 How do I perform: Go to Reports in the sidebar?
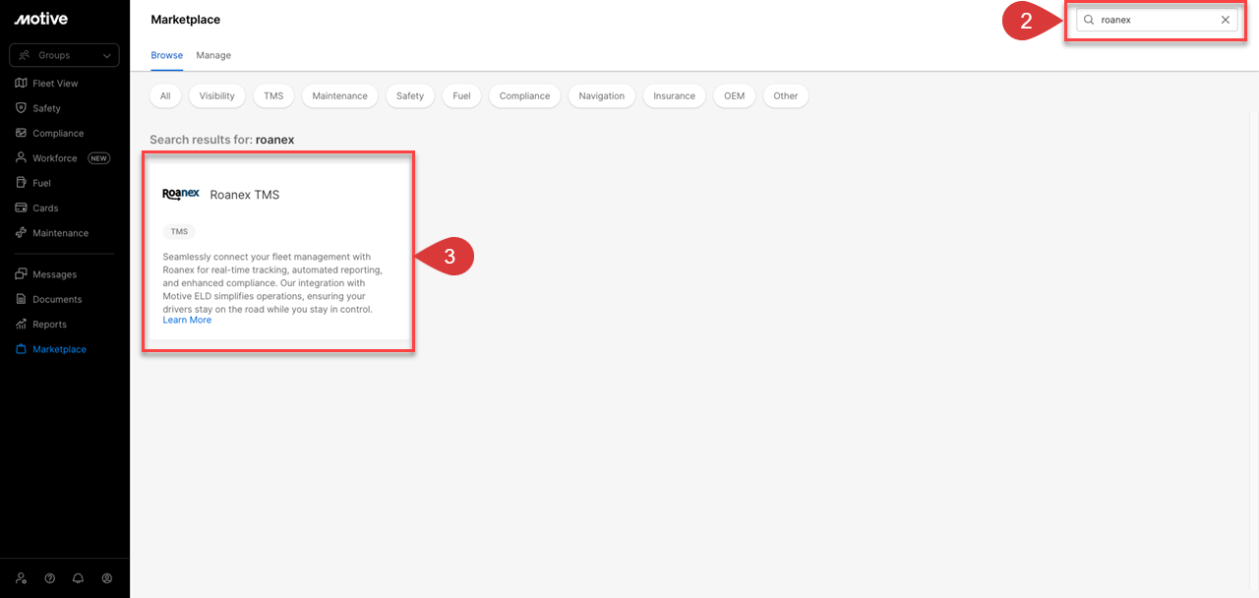click(x=49, y=325)
